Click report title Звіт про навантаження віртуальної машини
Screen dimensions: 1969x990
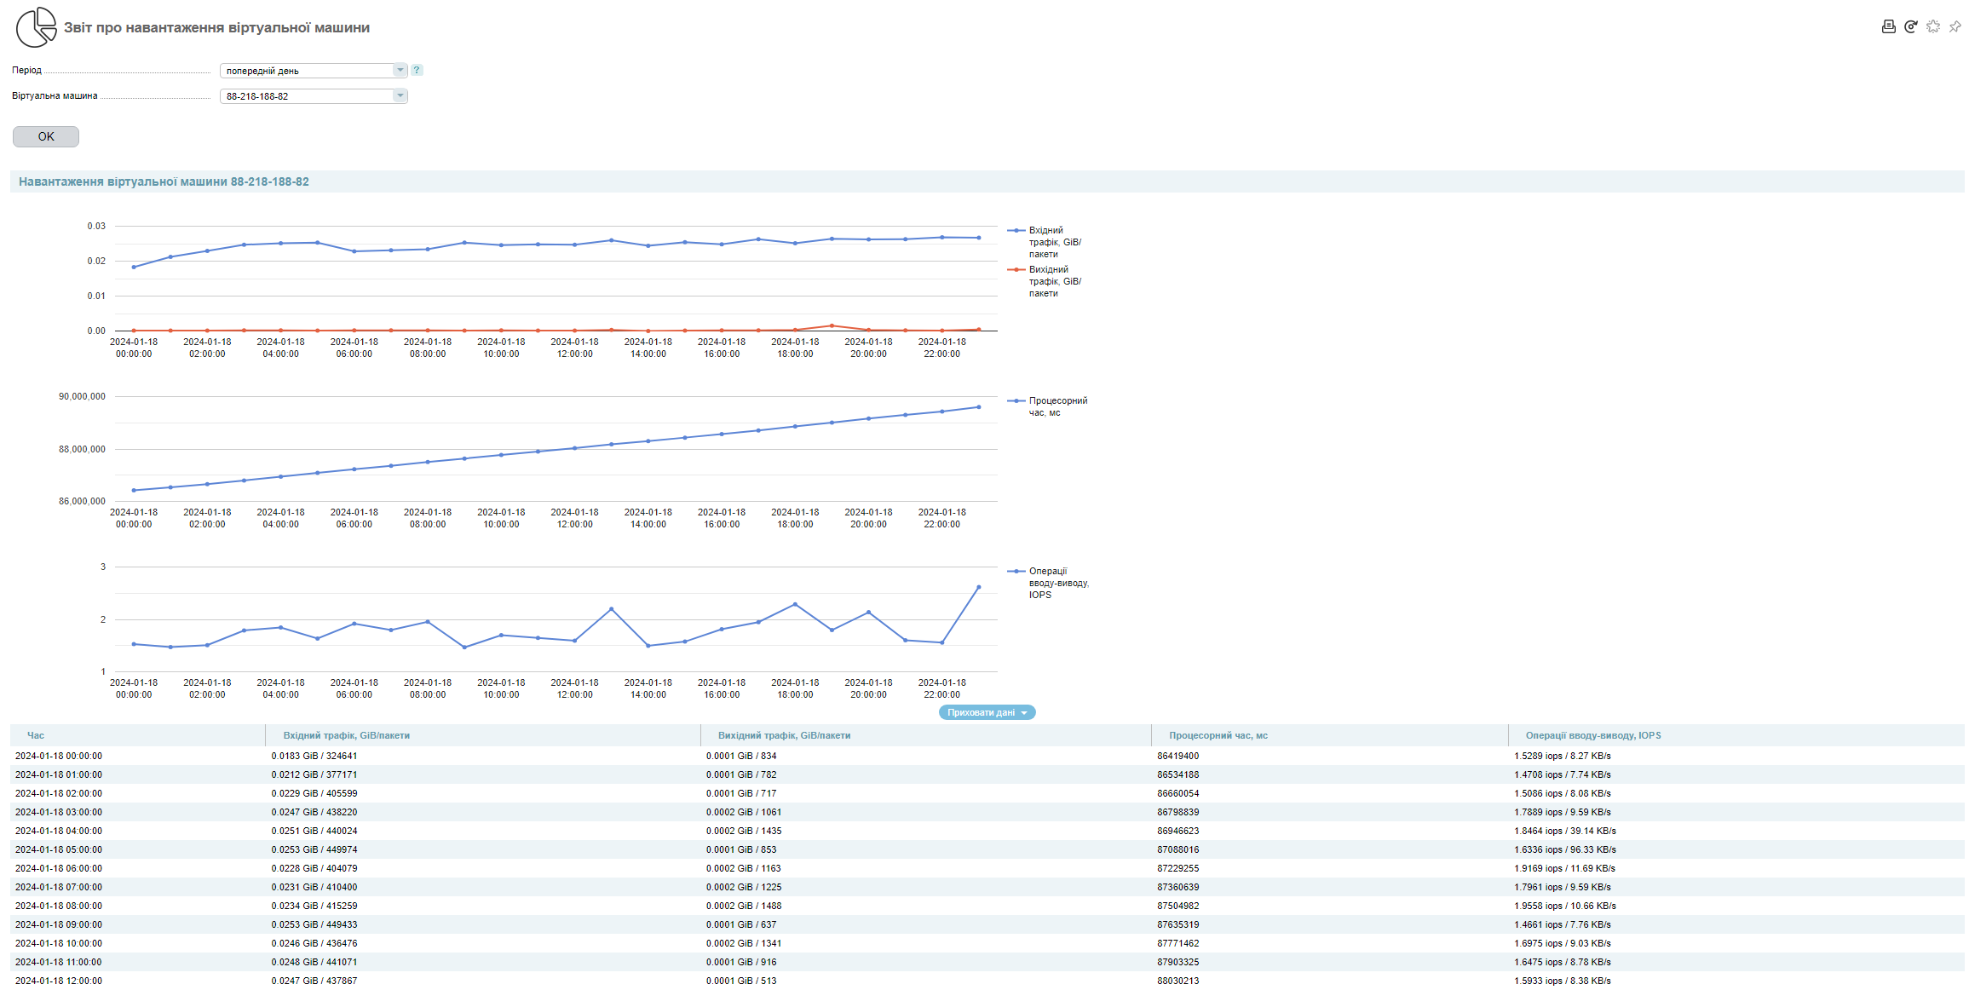pyautogui.click(x=216, y=27)
